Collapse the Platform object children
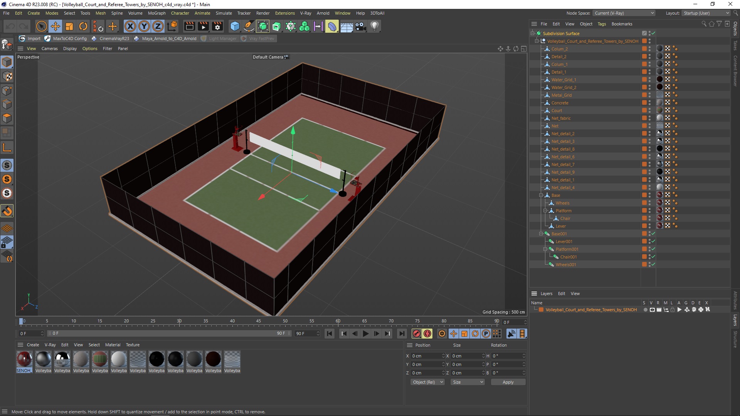This screenshot has height=416, width=740. (545, 211)
